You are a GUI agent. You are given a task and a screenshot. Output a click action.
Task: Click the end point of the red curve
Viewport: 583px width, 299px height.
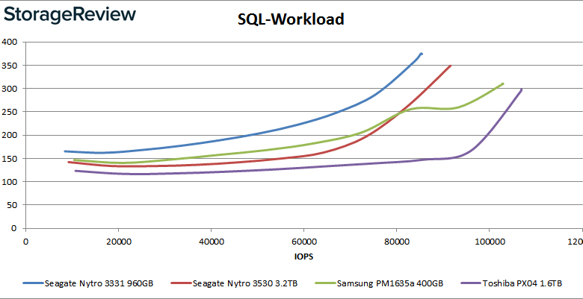[x=451, y=66]
